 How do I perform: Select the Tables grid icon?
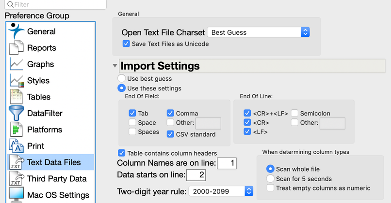[x=16, y=97]
